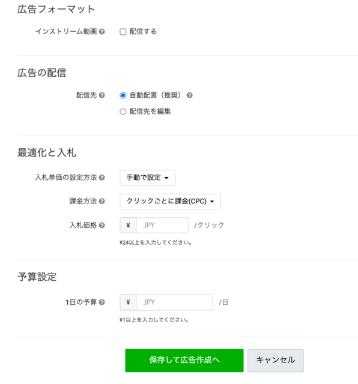Click the green 保存して広告作成へ button
358x384 pixels.
pos(184,361)
